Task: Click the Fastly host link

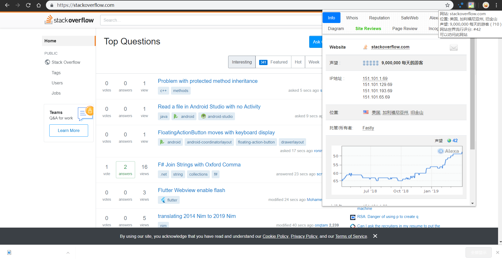Action: (x=368, y=128)
